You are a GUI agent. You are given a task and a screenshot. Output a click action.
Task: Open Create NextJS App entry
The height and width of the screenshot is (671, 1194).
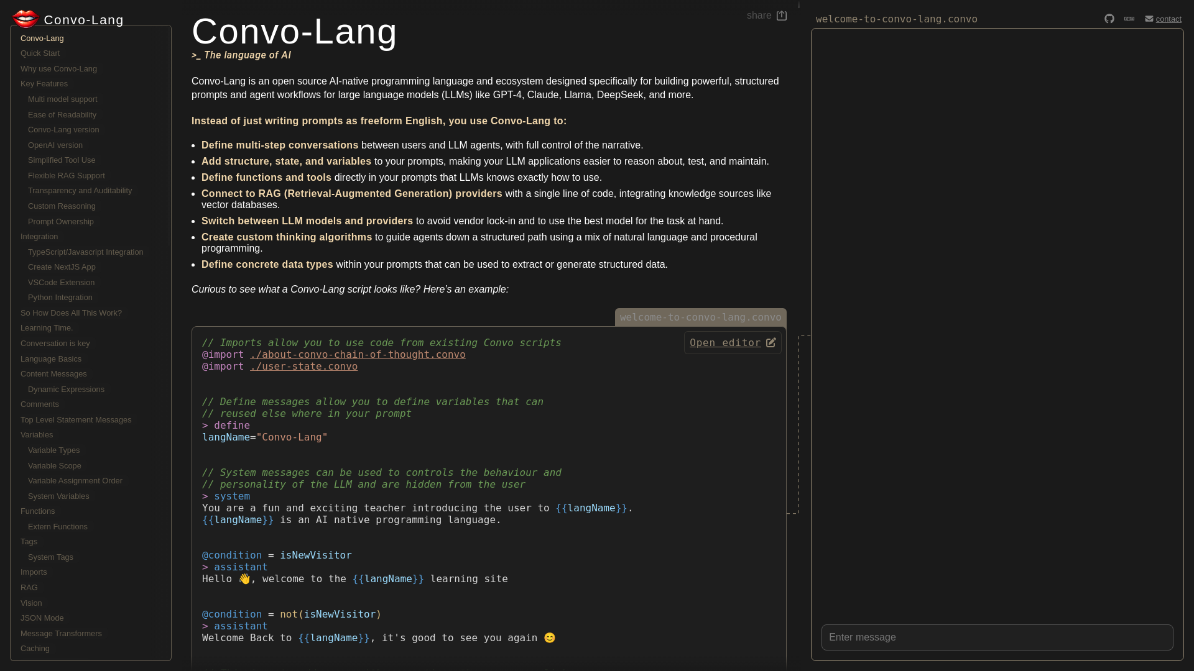(62, 267)
